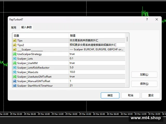Open the help question mark button
The height and width of the screenshot is (124, 166).
tap(147, 19)
